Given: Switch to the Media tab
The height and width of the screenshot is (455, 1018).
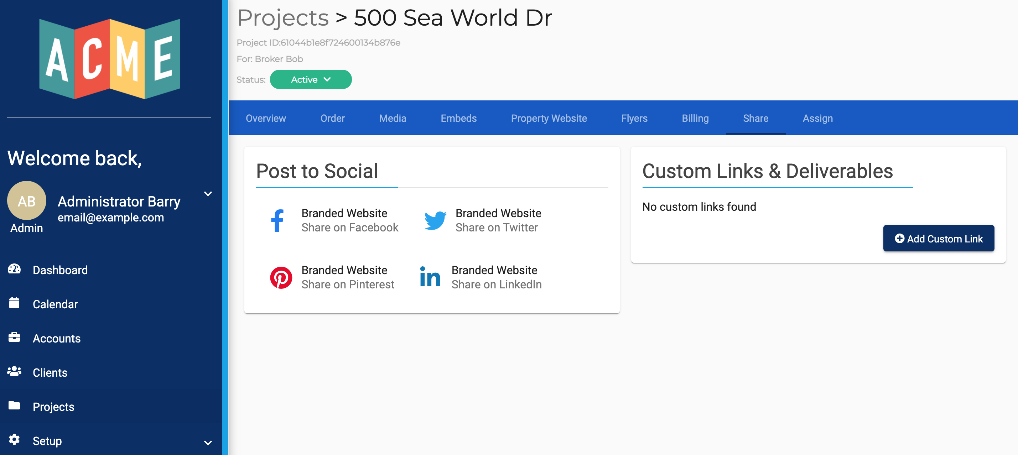Looking at the screenshot, I should (392, 118).
